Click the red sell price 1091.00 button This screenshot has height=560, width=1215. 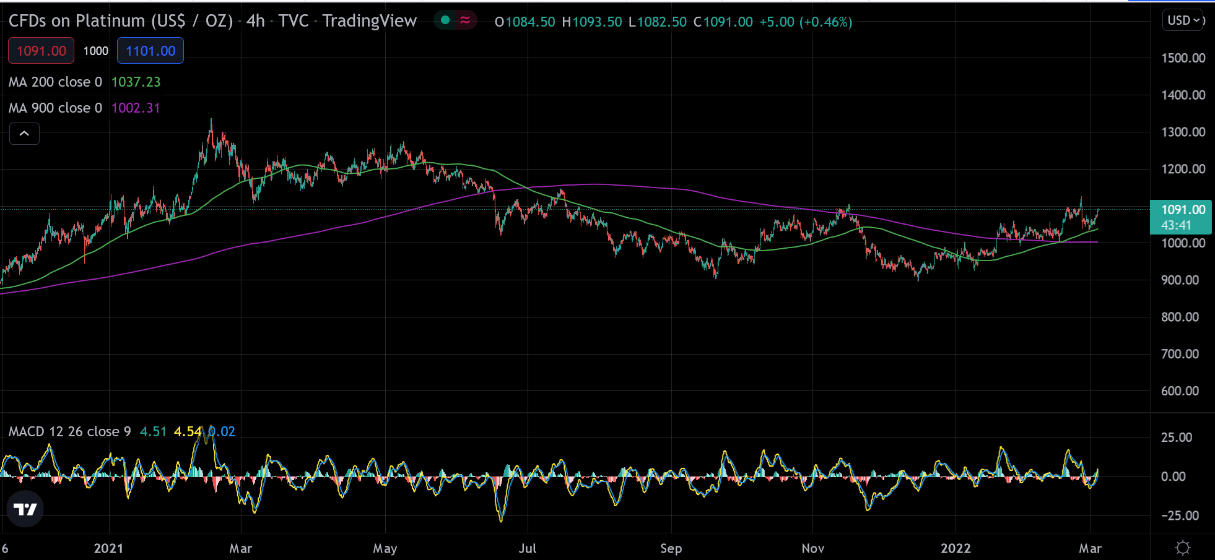click(41, 51)
